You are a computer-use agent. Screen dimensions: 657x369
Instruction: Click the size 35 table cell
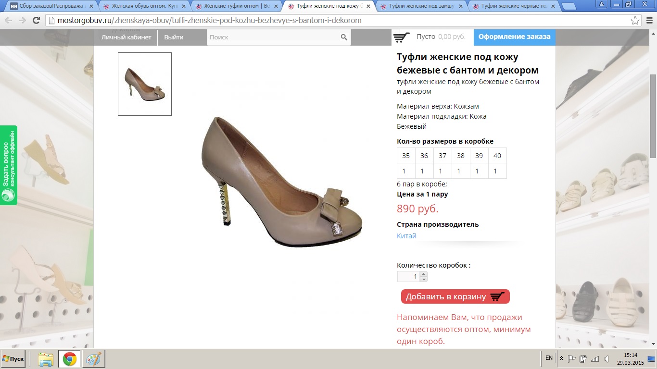click(x=406, y=156)
